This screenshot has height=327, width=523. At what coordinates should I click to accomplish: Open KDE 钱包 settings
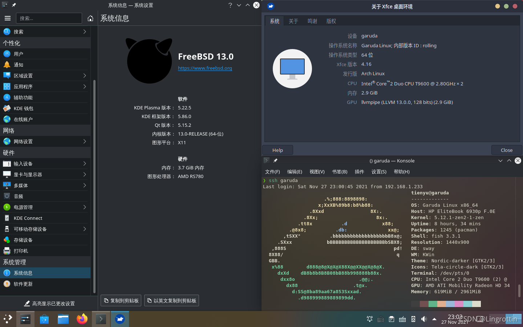45,108
